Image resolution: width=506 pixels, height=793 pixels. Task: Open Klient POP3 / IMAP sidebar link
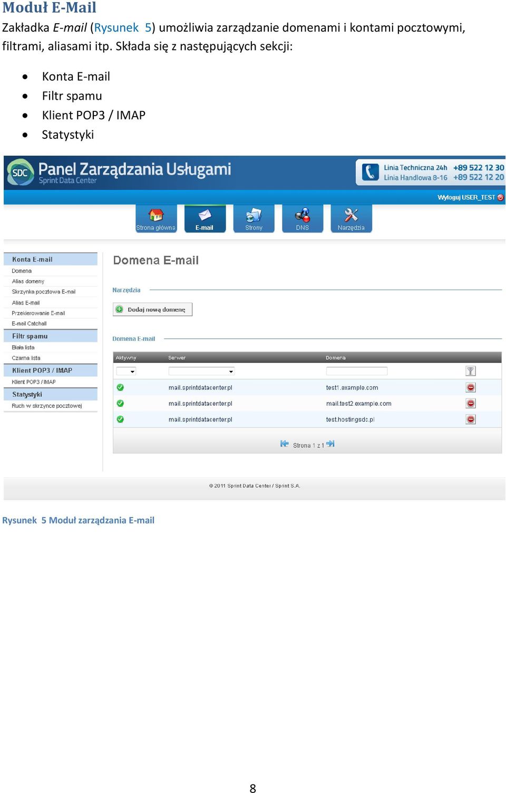(x=34, y=381)
